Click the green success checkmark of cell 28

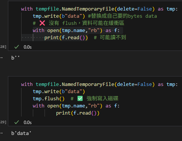[17, 47]
